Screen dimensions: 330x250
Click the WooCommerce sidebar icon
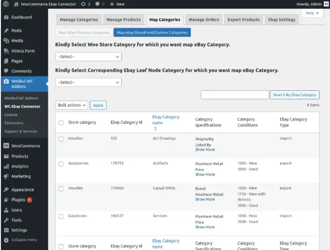point(6,146)
